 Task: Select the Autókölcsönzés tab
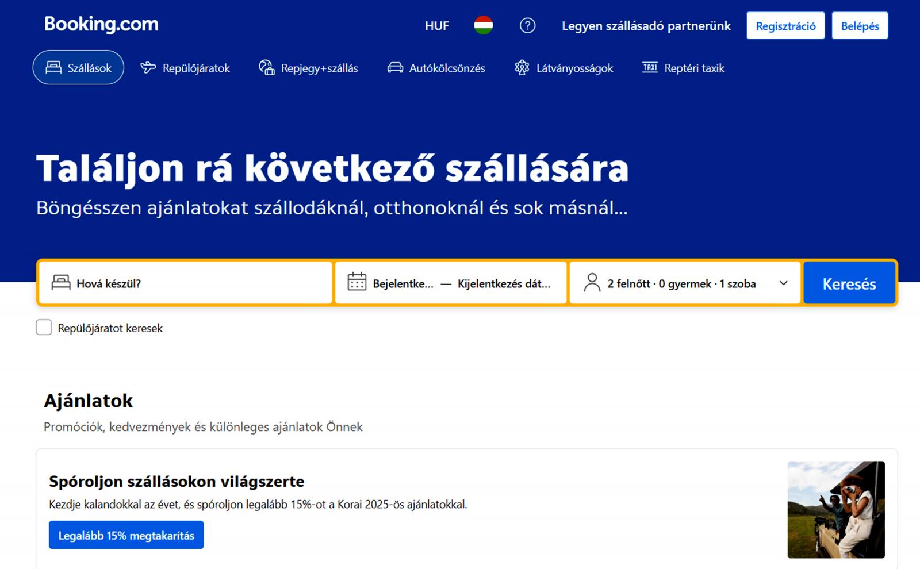436,68
